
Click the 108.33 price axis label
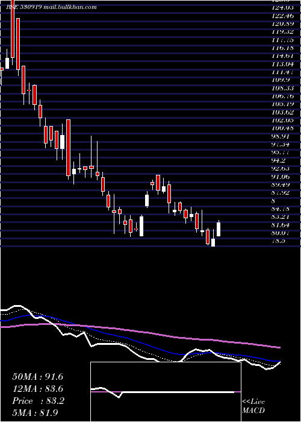coord(282,88)
